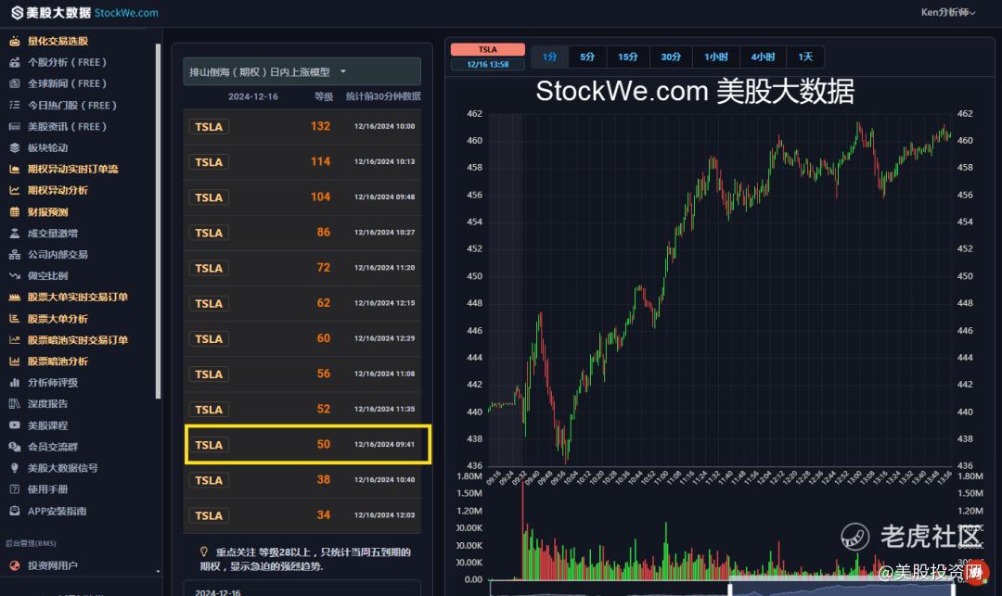Screen dimensions: 1002x596
Task: Click grade value 72
Action: pyautogui.click(x=324, y=268)
